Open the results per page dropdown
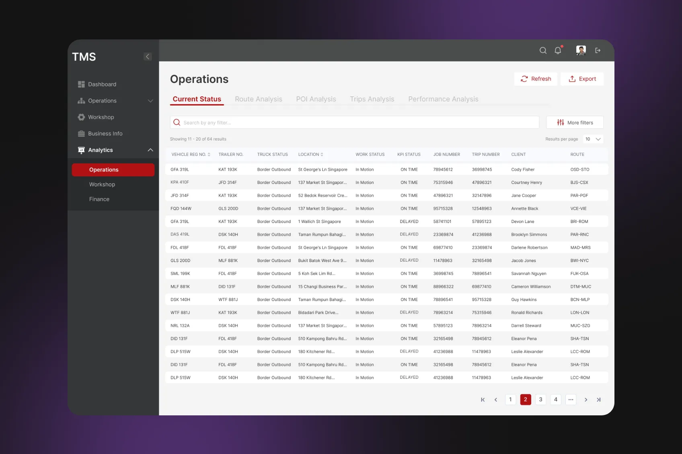 coord(593,139)
